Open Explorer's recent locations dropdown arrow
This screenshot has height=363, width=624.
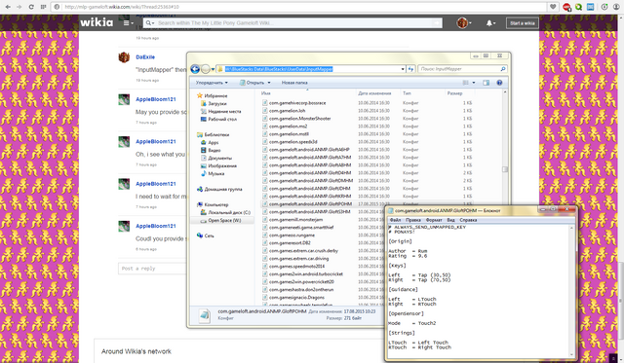coord(213,69)
